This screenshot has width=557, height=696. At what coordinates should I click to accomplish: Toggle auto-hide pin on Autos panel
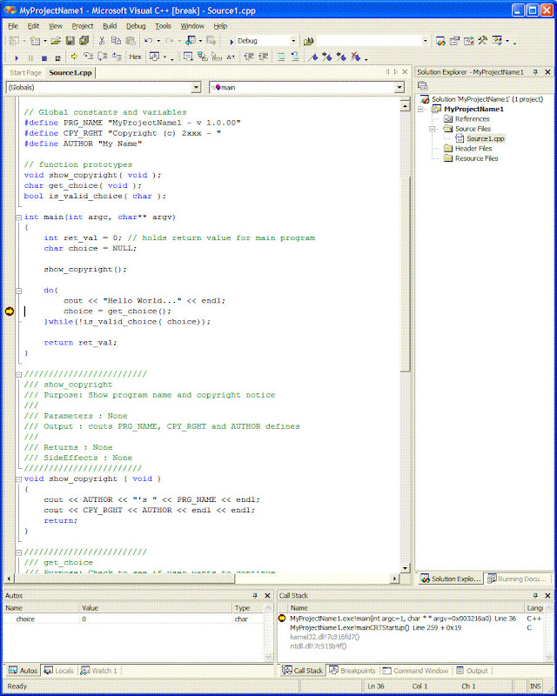tap(255, 595)
